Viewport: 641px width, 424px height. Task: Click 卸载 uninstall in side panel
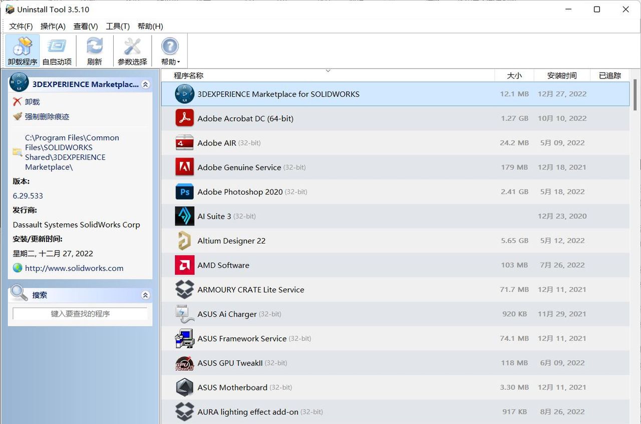(x=32, y=101)
